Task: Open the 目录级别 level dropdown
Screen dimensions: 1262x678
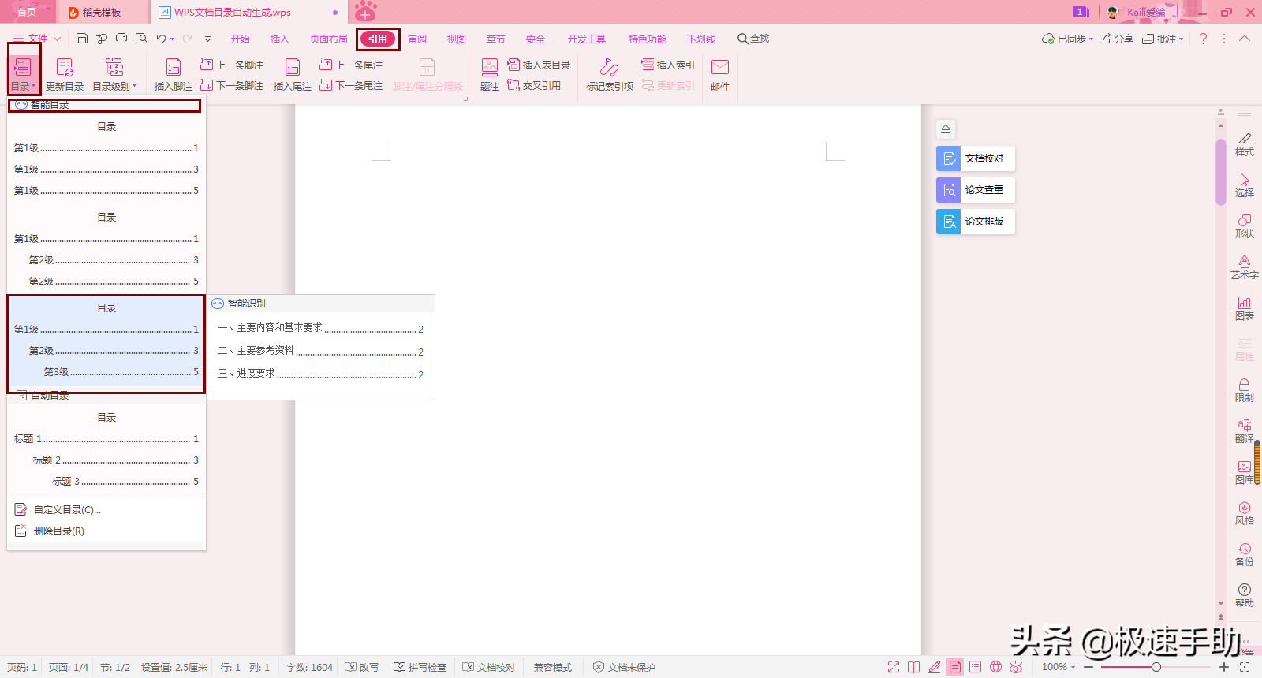Action: [114, 74]
